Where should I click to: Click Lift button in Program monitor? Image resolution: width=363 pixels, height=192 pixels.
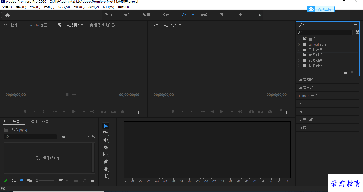coord(251,112)
